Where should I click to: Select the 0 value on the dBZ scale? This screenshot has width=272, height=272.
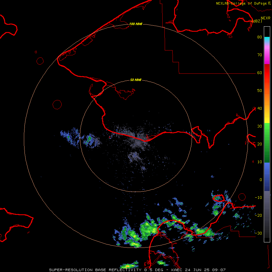coord(261,180)
